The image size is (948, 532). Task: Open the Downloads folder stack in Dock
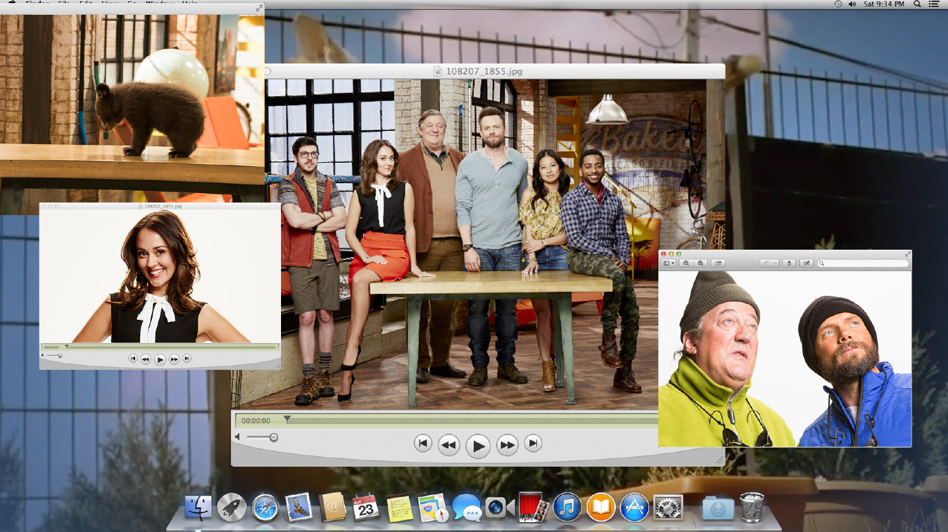718,508
